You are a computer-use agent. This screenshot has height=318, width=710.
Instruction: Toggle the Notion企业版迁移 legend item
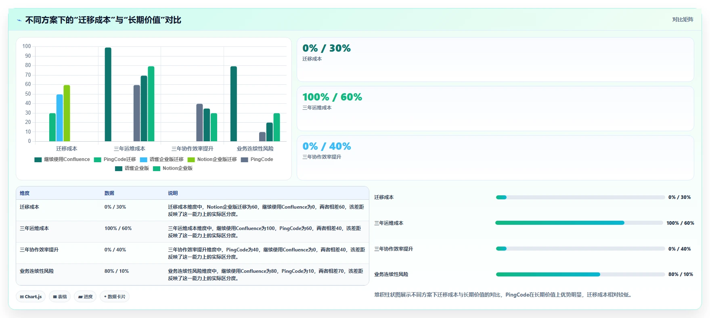212,159
